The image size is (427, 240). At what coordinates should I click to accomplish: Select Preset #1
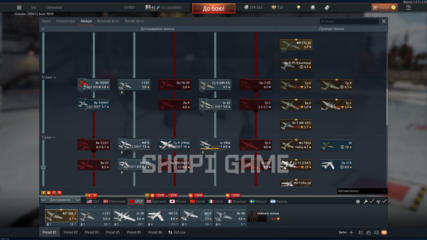click(49, 232)
